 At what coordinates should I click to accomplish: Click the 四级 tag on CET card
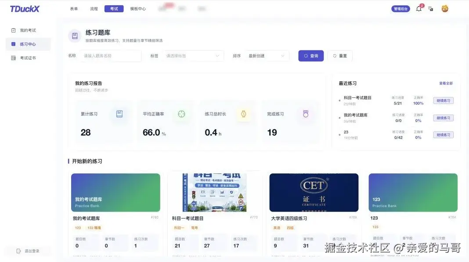point(290,228)
